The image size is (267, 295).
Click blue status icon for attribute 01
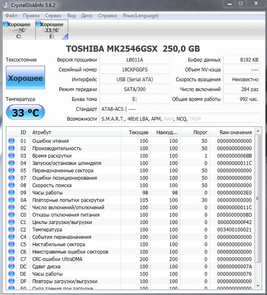pos(12,141)
